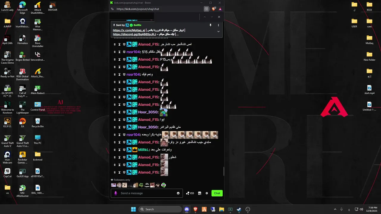Click username MiRkL in chat
Screen dimensions: 381x214
[x=143, y=150]
